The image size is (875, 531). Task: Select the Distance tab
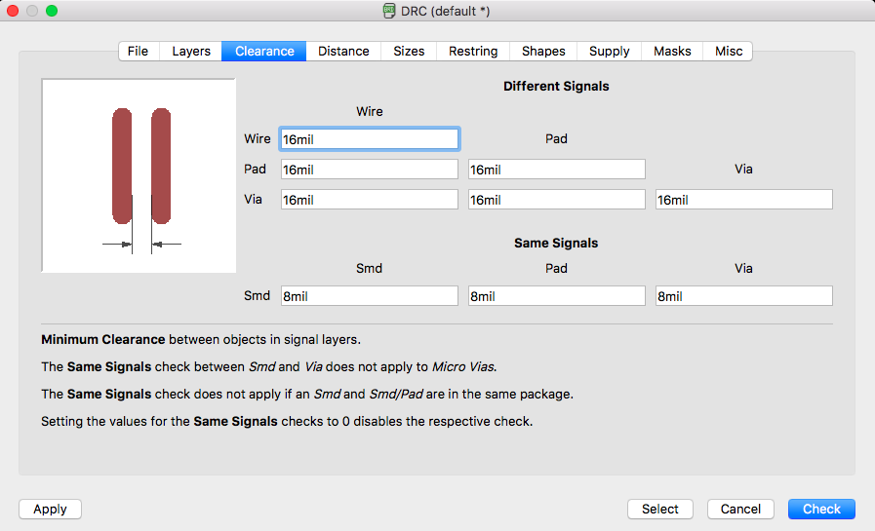(343, 52)
